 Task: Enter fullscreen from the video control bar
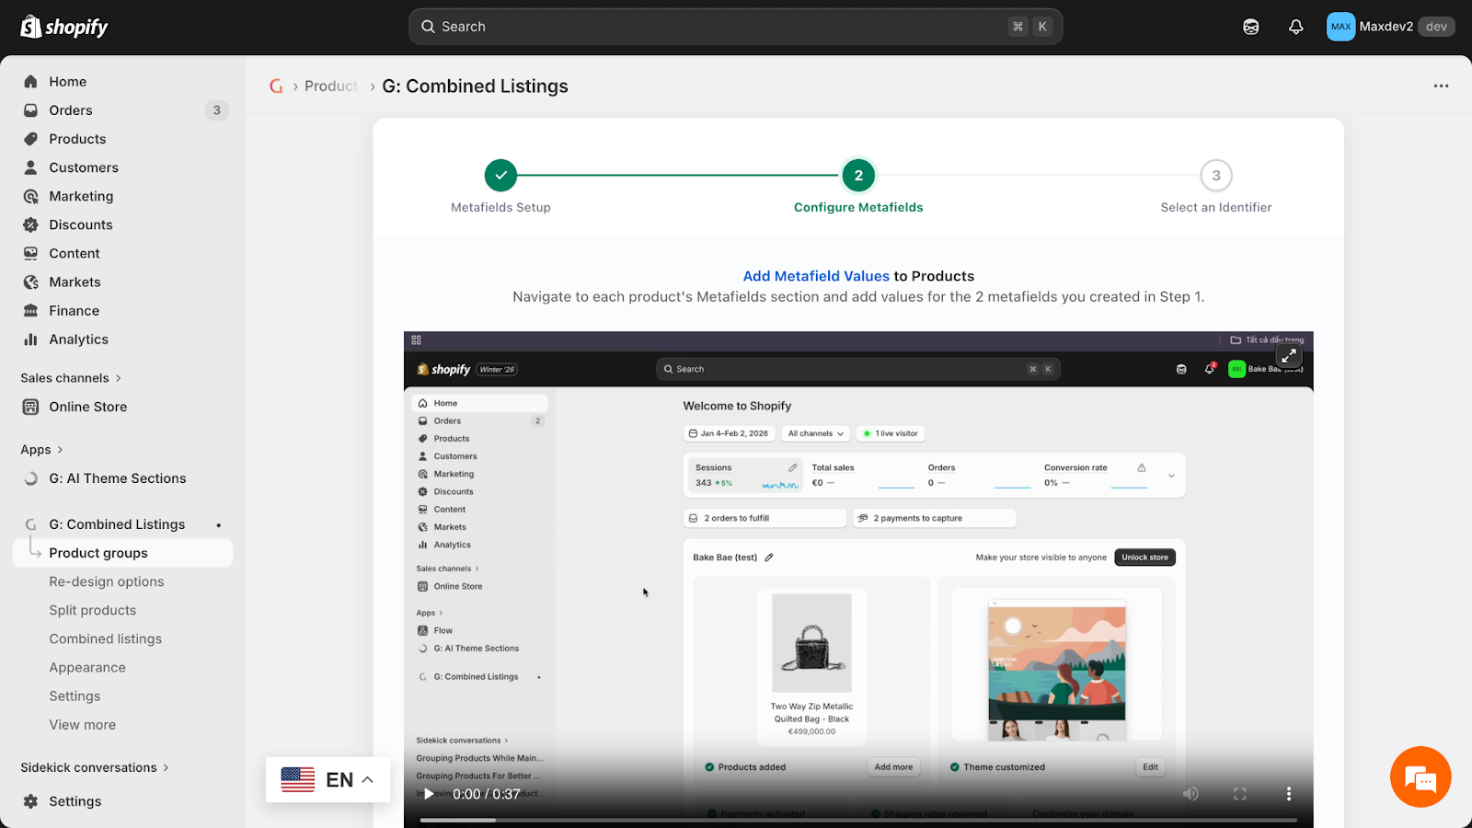(1240, 794)
